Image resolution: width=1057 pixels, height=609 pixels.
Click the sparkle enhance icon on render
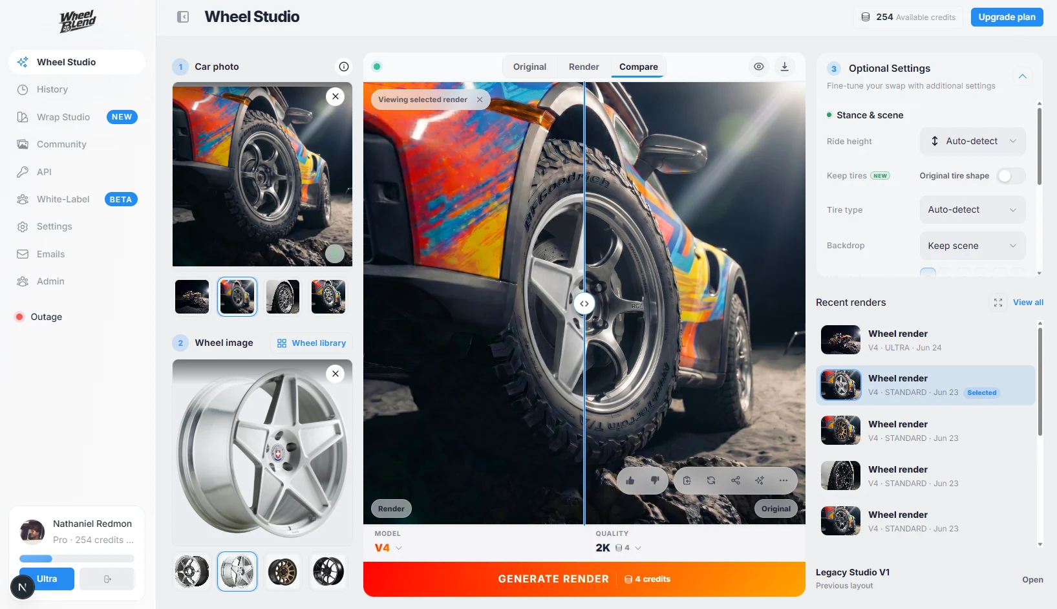(760, 480)
